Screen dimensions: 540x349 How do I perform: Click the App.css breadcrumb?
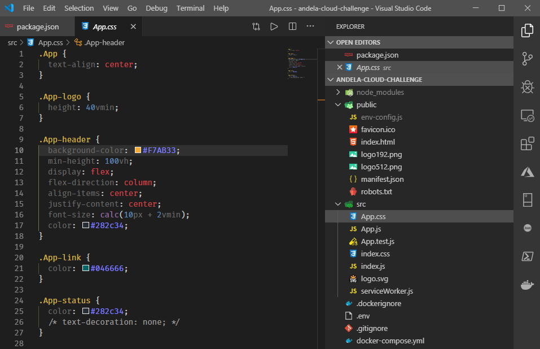coord(46,43)
